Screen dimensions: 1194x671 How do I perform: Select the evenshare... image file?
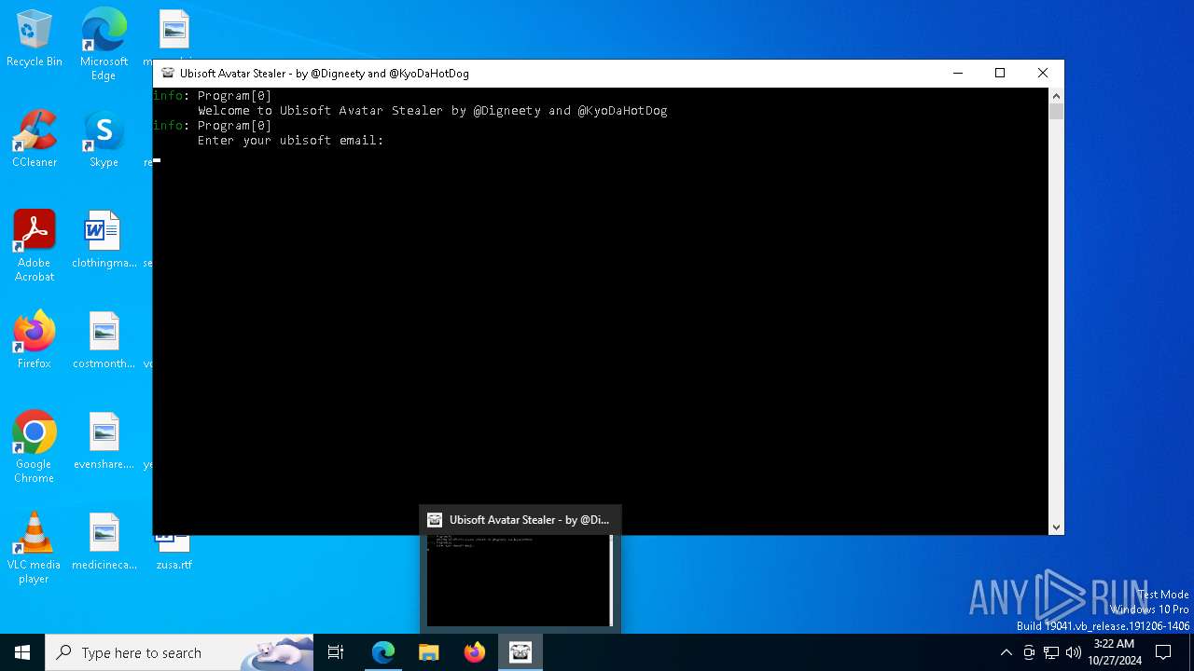point(104,441)
